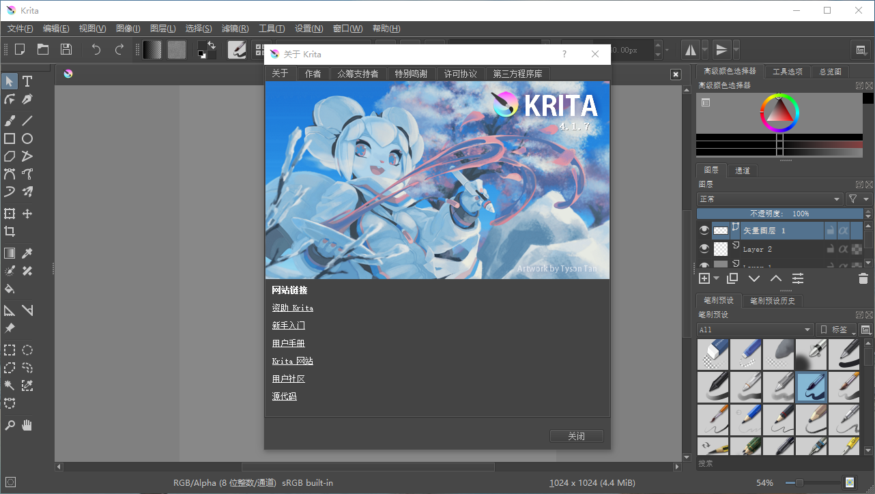Activate the Pan hand tool
The height and width of the screenshot is (494, 875).
click(27, 425)
